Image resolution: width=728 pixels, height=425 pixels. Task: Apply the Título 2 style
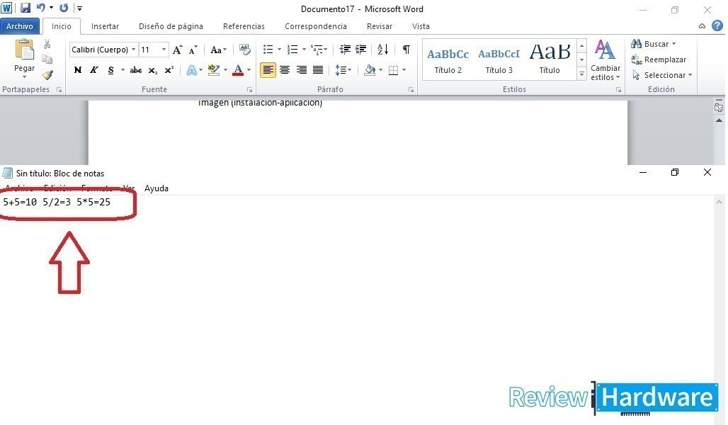pos(448,60)
